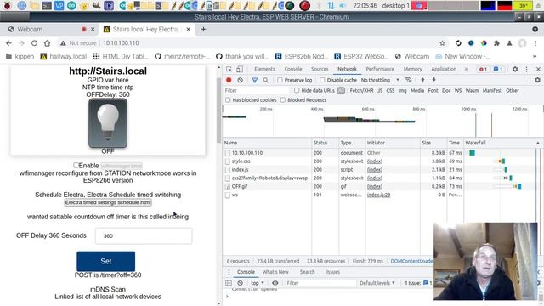Open Chromium three-dot menu
This screenshot has width=544, height=306.
[x=535, y=43]
